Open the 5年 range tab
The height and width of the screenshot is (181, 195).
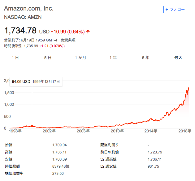(145, 58)
